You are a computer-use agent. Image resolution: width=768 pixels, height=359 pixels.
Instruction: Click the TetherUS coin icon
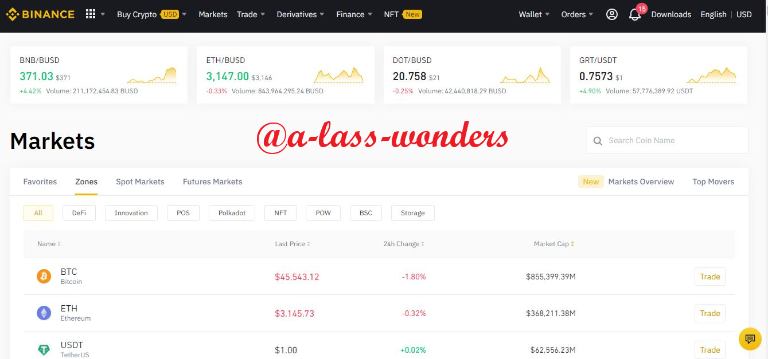(44, 350)
